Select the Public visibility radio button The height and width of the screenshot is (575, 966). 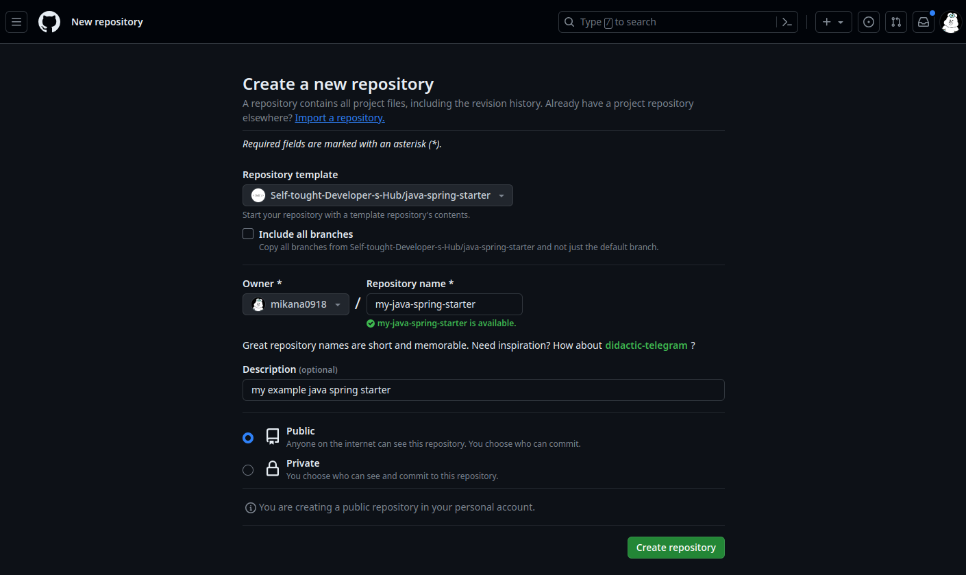[248, 438]
